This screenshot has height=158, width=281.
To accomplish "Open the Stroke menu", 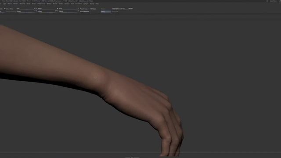I will point(61,4).
